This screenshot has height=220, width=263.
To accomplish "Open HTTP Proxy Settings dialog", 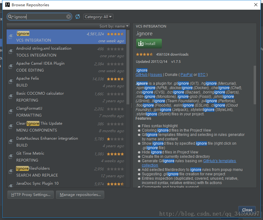I will pyautogui.click(x=31, y=195).
